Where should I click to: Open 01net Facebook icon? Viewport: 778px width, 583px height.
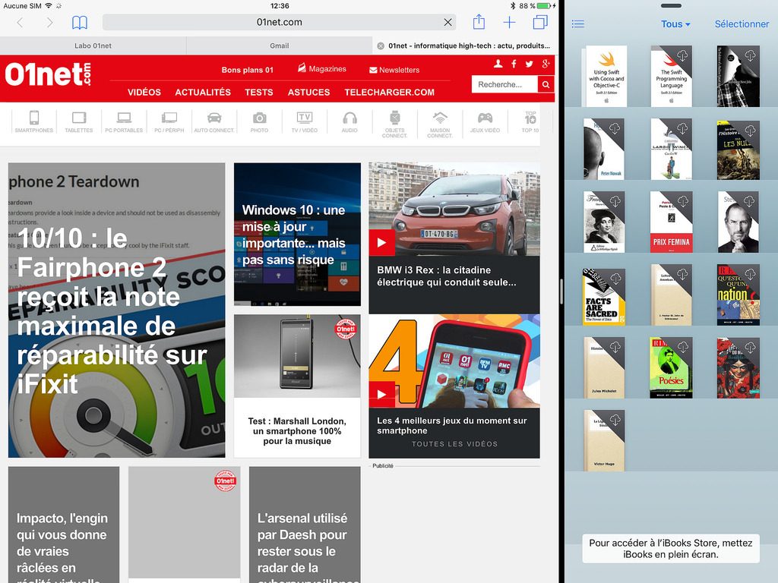click(x=514, y=64)
